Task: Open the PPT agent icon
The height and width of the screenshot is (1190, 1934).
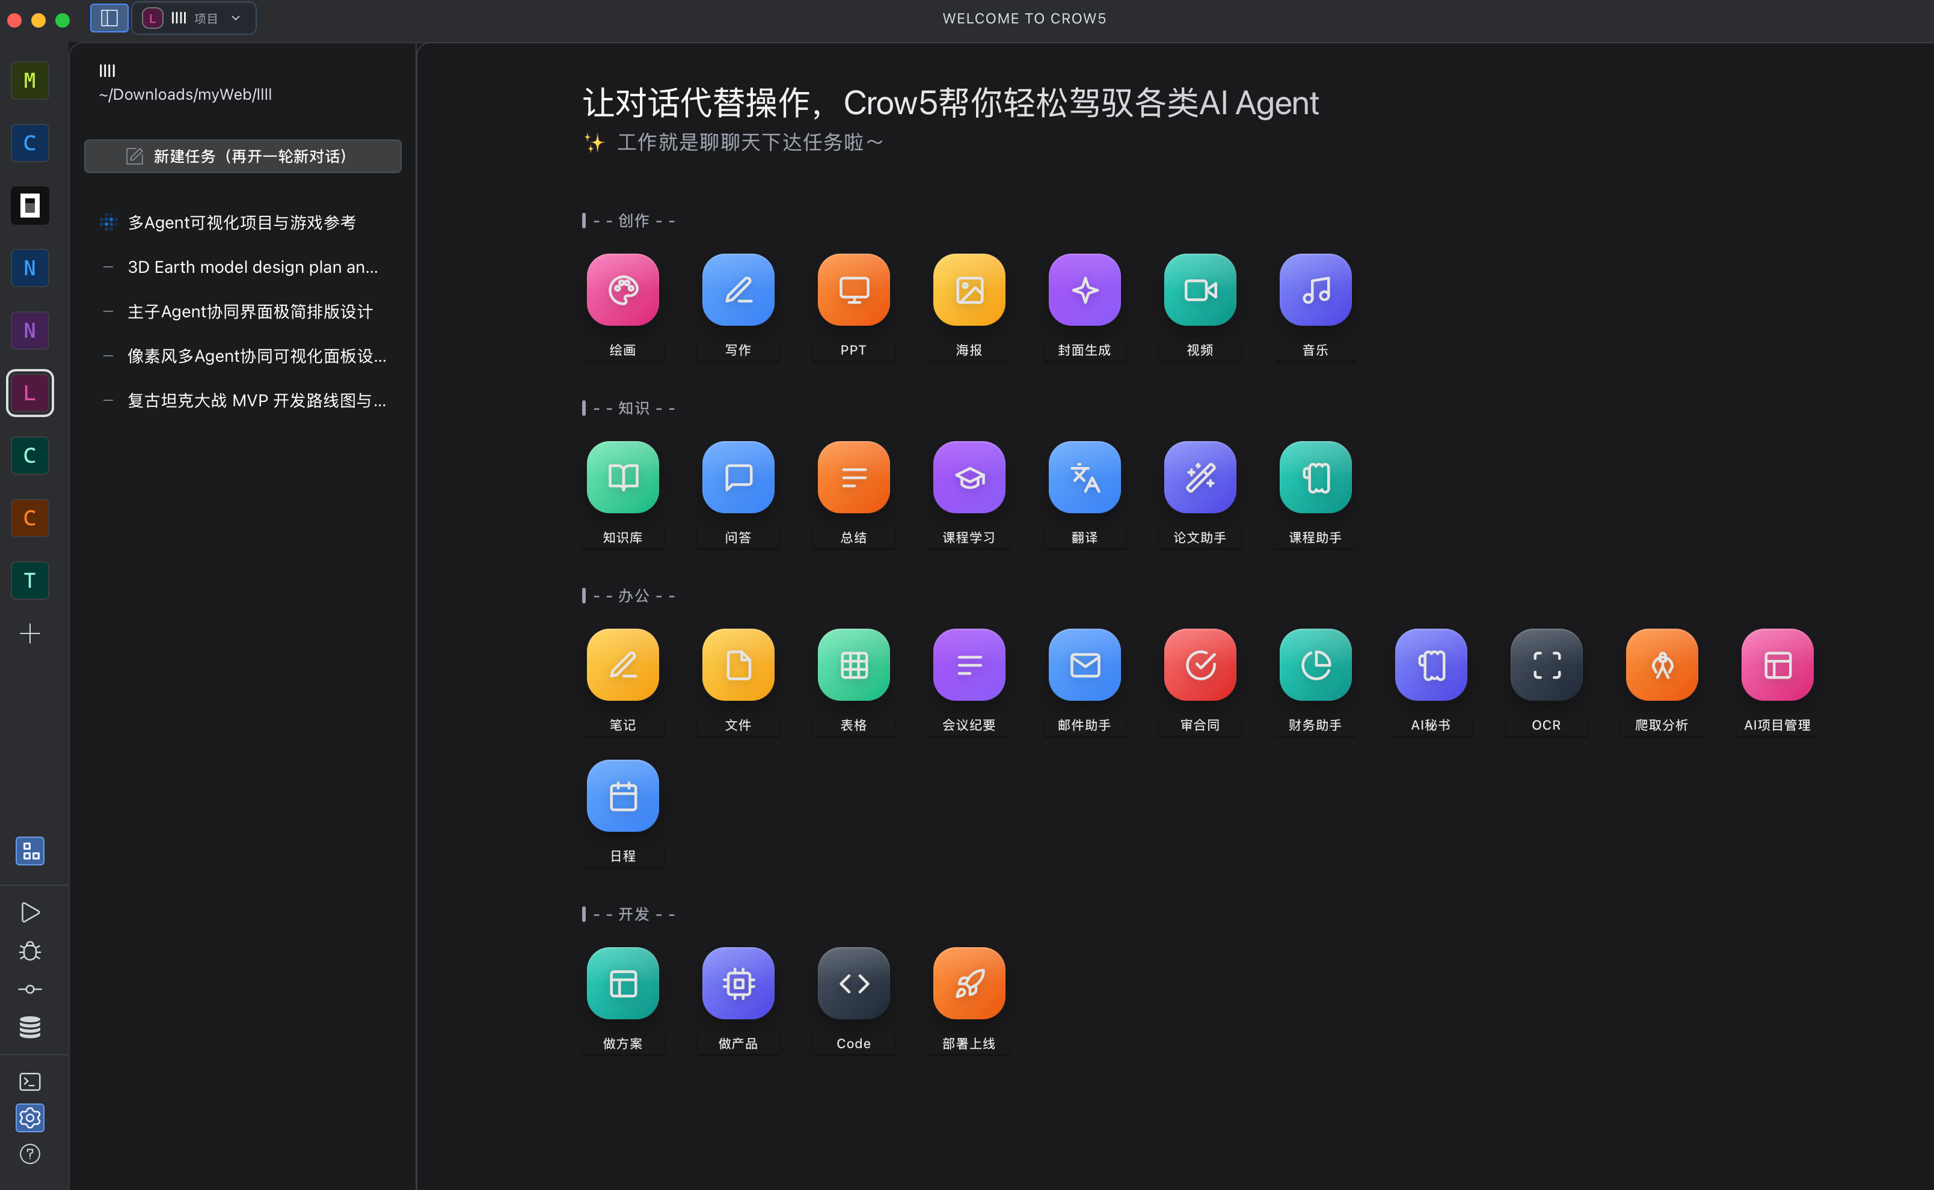Action: click(853, 290)
